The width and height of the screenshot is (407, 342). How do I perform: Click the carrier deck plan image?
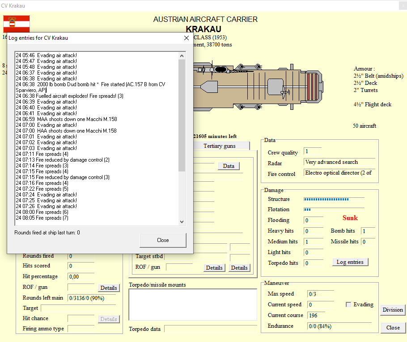(x=258, y=87)
